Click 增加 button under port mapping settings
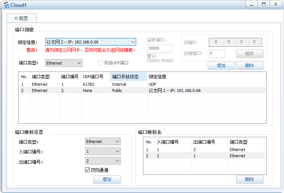This screenshot has height=193, width=284. click(x=107, y=180)
